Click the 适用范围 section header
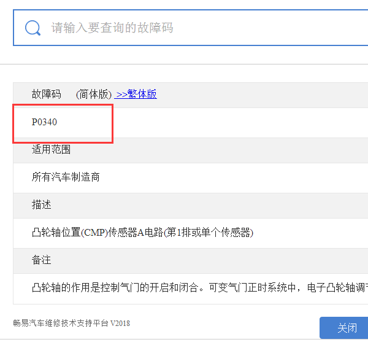Screen dimensions: 368x353 click(x=51, y=149)
